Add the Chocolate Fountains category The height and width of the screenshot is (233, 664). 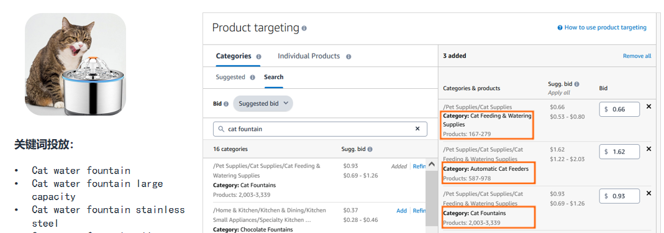tap(401, 211)
